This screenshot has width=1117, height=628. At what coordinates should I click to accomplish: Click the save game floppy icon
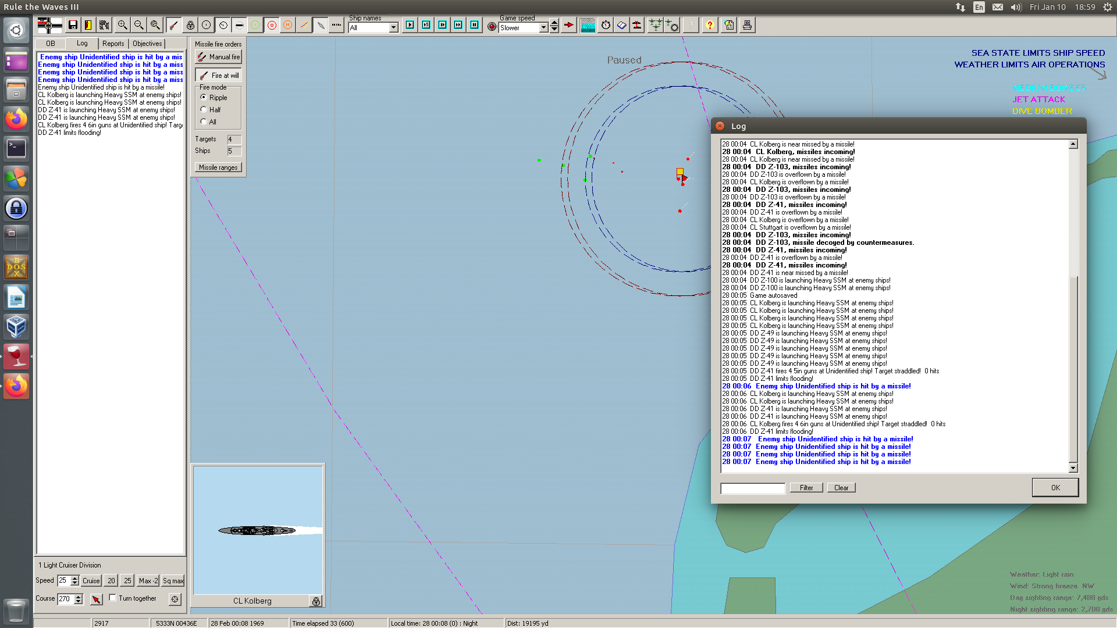coord(73,25)
